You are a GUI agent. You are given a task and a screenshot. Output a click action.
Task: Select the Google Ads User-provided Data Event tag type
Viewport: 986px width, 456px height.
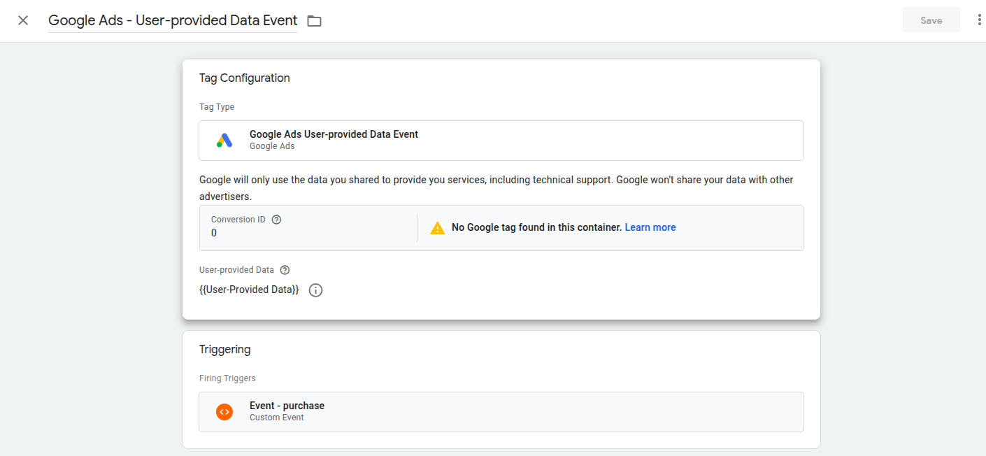(x=501, y=141)
